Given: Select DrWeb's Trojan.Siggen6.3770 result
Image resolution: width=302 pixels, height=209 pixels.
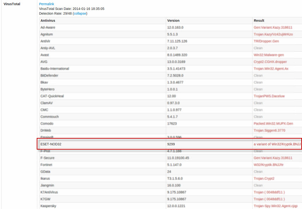Looking at the screenshot, I should pyautogui.click(x=270, y=130).
